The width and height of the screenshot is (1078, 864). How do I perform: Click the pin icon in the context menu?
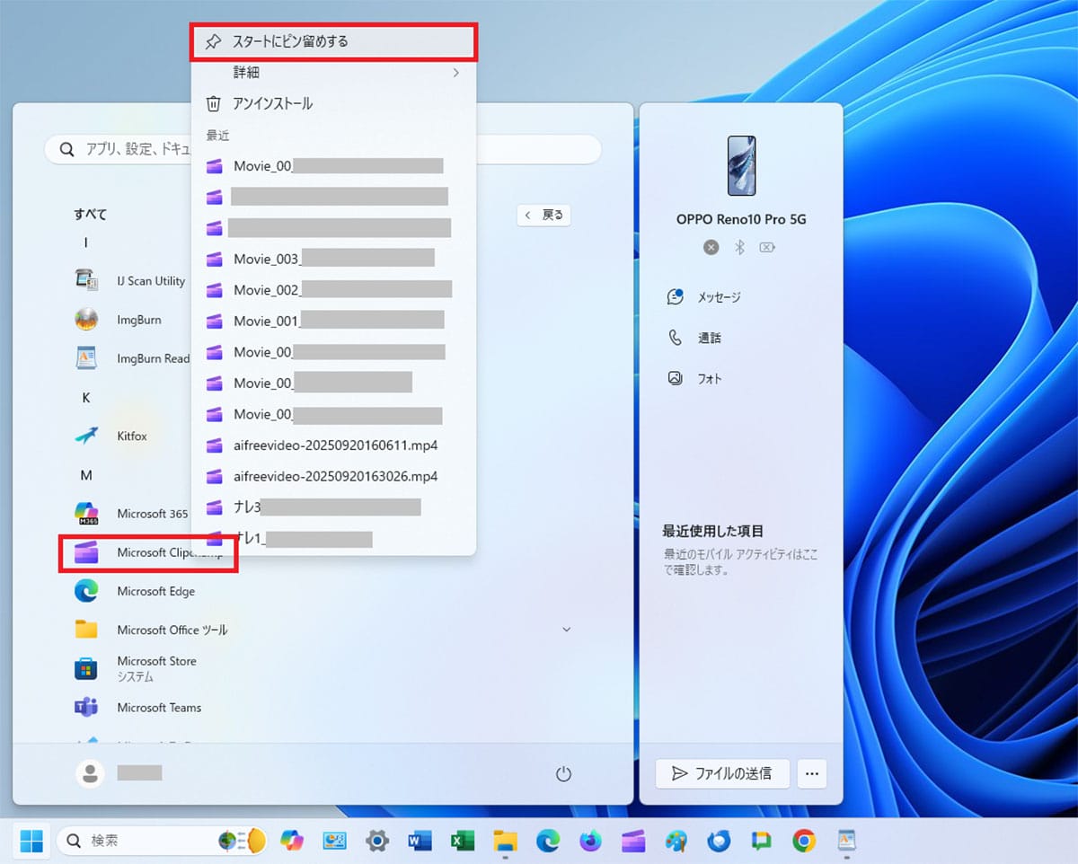click(x=214, y=41)
